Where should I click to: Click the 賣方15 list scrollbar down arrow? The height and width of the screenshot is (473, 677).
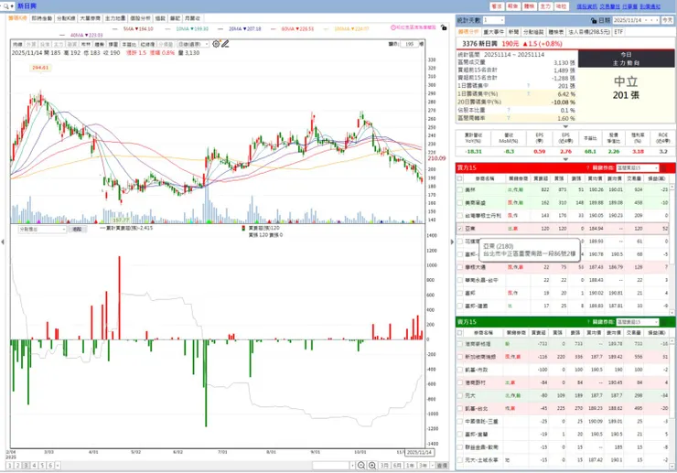click(672, 467)
